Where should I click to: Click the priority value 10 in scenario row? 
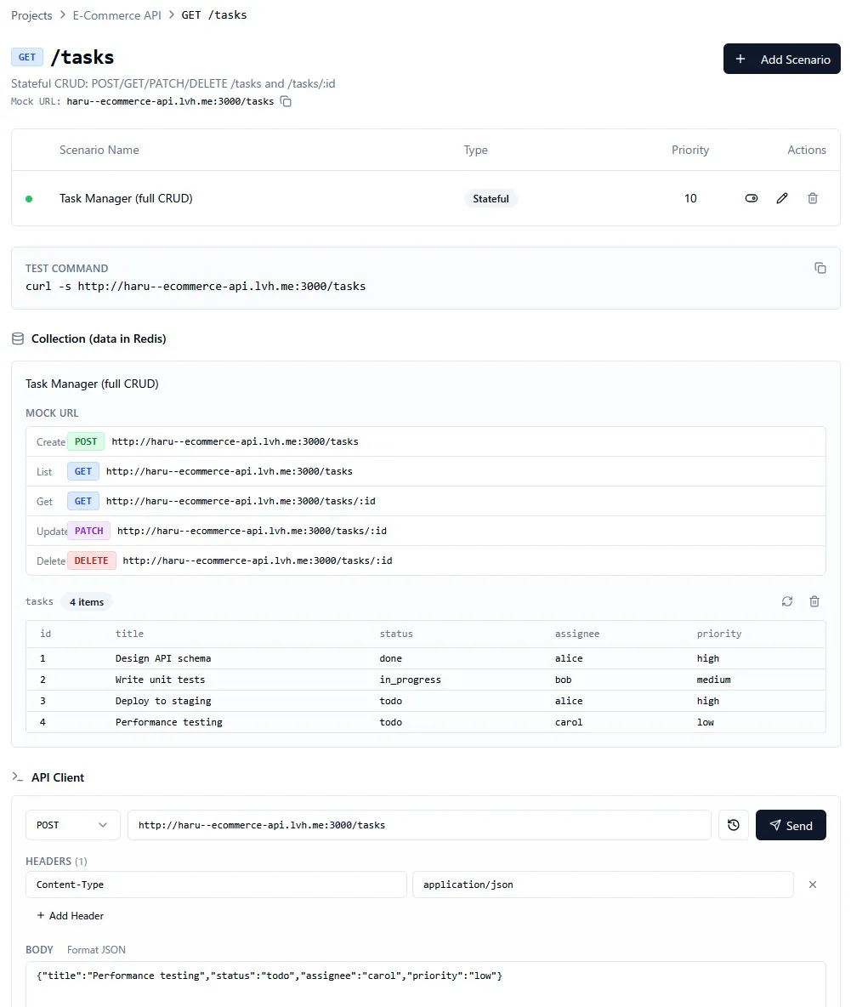coord(690,198)
